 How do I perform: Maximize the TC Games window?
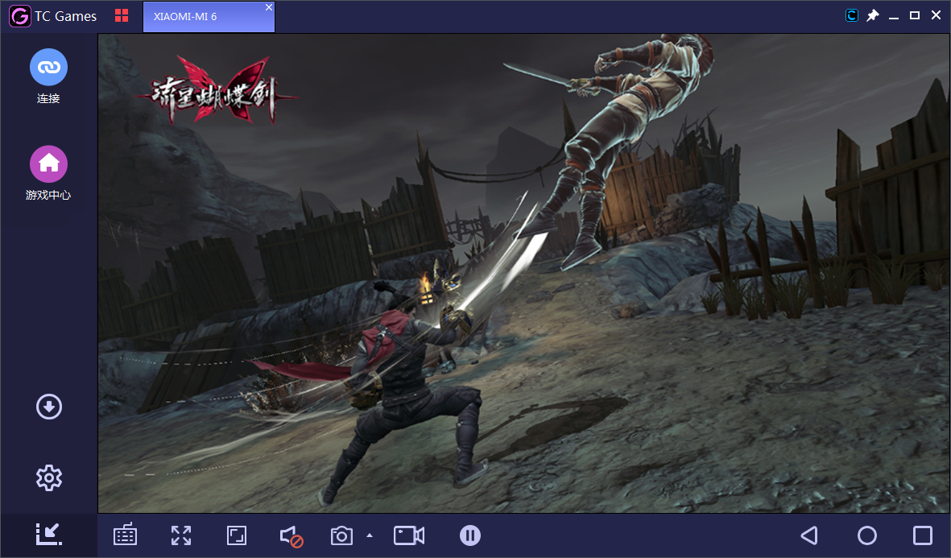click(915, 15)
